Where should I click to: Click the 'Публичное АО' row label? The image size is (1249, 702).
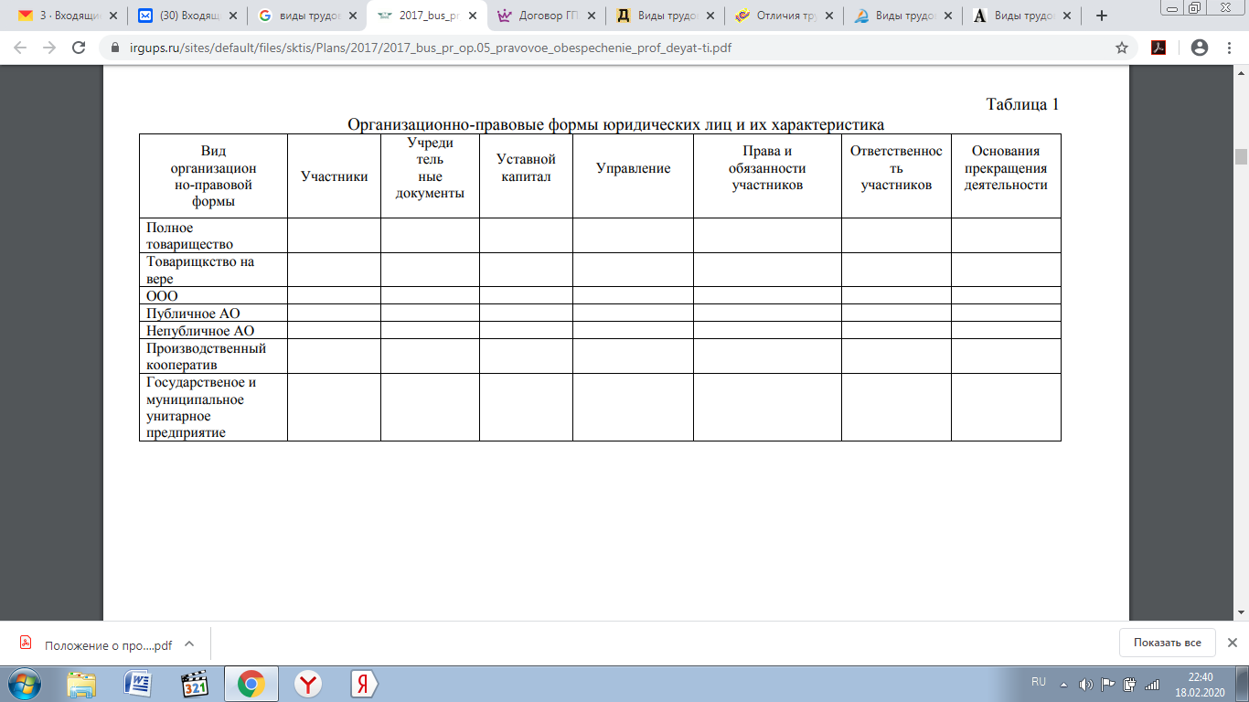(x=193, y=314)
